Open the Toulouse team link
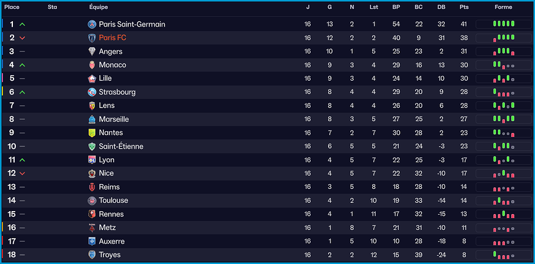 pyautogui.click(x=113, y=200)
